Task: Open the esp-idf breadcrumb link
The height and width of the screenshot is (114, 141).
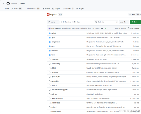Action: 23,4
